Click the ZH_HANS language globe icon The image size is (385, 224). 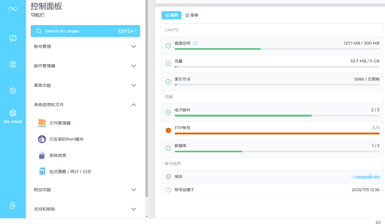[13, 113]
